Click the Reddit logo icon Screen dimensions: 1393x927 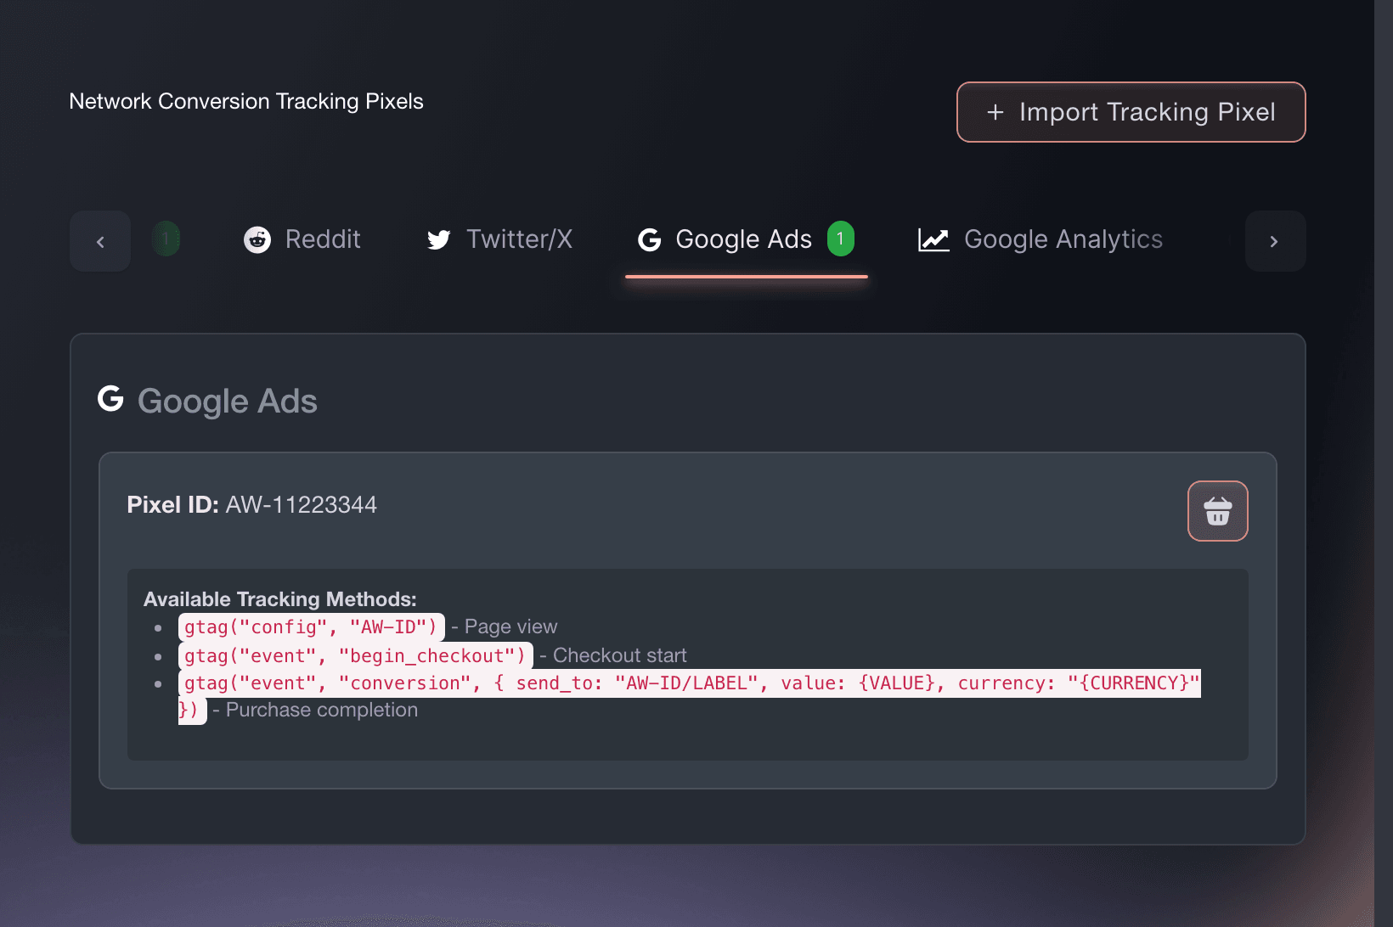point(257,240)
